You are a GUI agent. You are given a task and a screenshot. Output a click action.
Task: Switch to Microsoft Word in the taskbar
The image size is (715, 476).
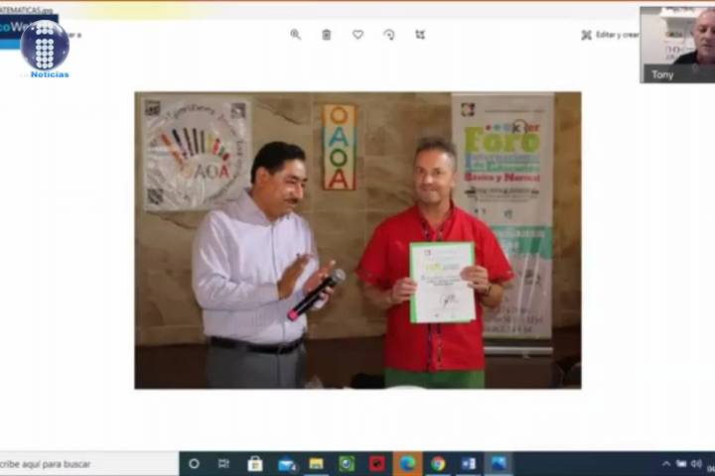469,464
